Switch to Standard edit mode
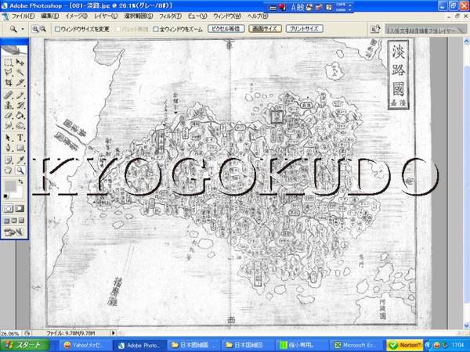Image resolution: width=470 pixels, height=352 pixels. click(9, 209)
